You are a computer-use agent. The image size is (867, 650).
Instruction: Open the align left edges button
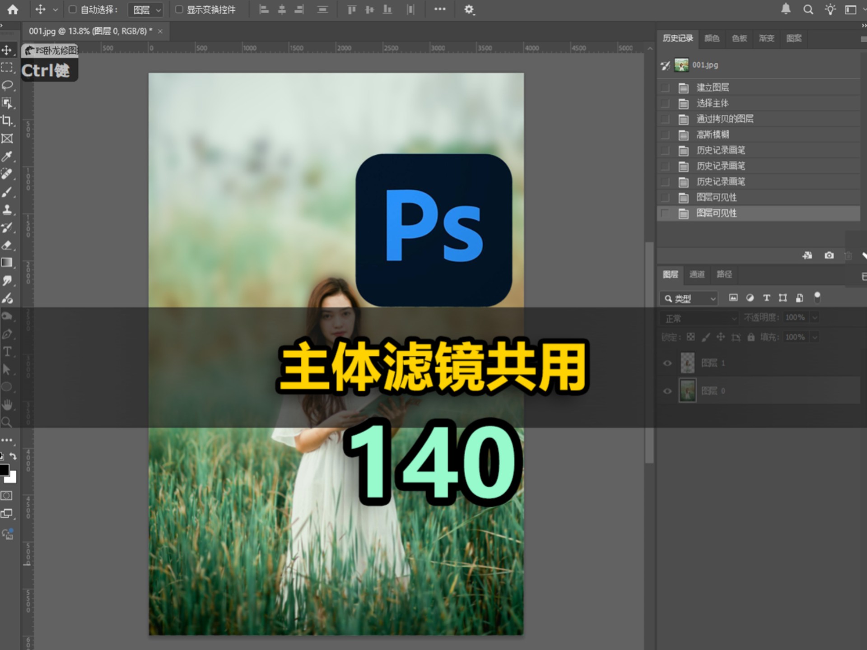click(x=264, y=9)
